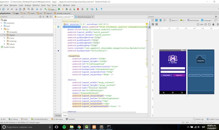Open Spotify from the taskbar
Viewport: 219px width, 130px height.
(64, 127)
